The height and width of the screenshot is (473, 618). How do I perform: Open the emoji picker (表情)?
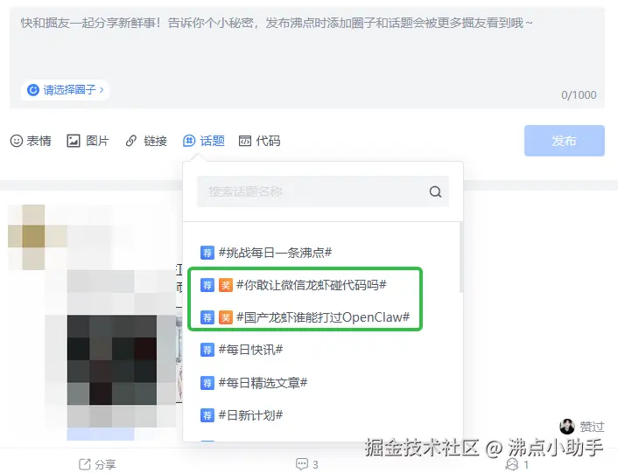tap(31, 141)
